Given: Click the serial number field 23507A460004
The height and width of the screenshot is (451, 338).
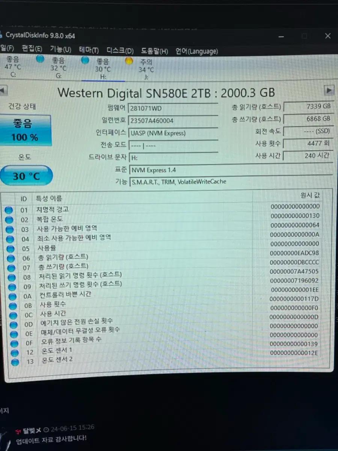Looking at the screenshot, I should pos(173,121).
